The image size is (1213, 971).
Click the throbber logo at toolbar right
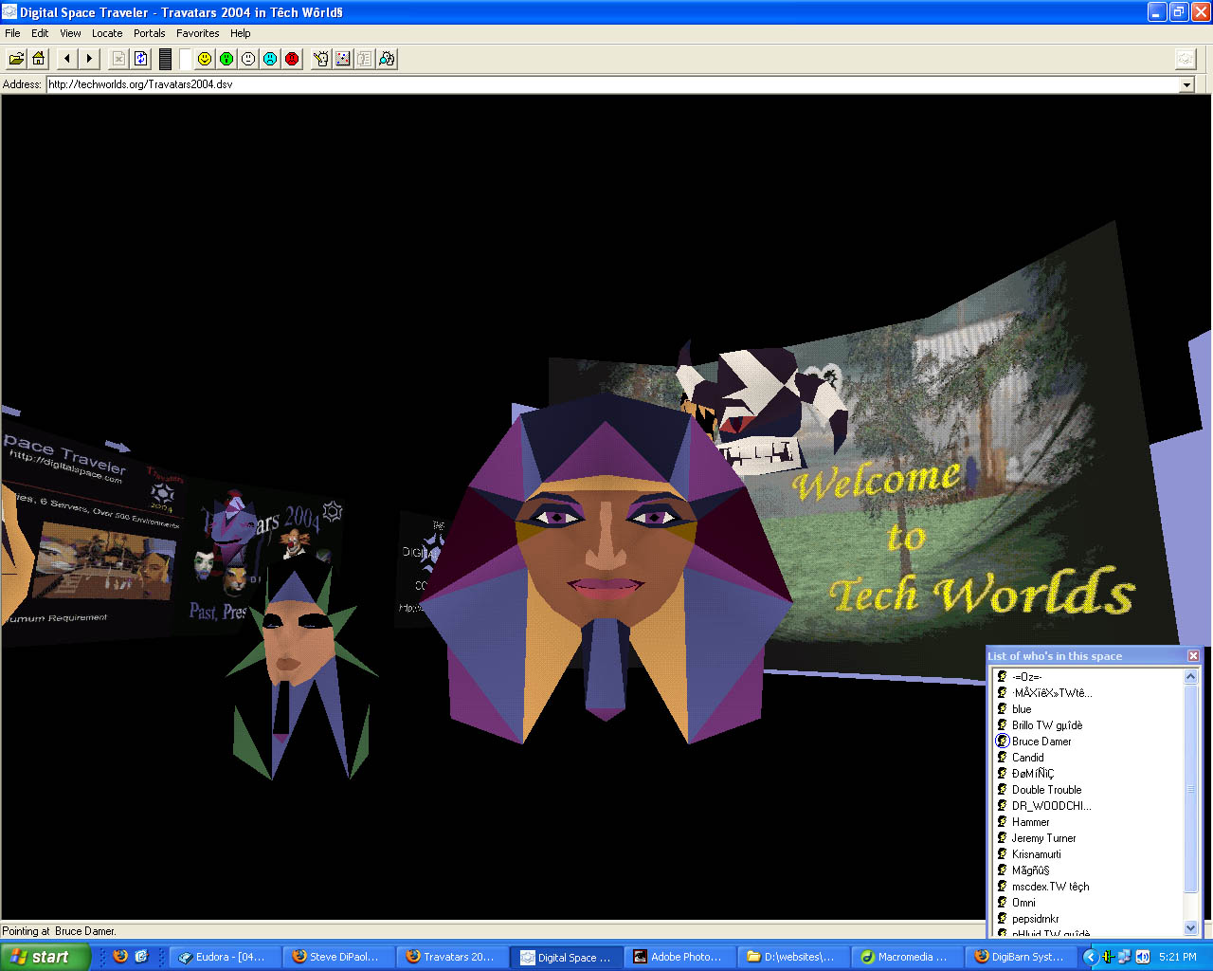click(1186, 59)
